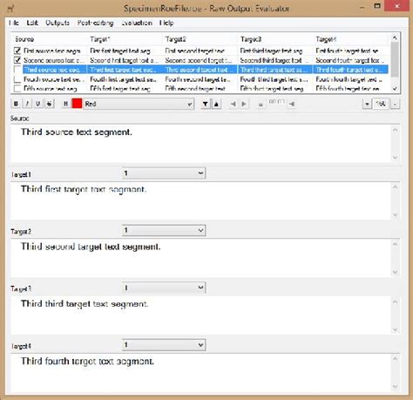413x400 pixels.
Task: Click the segment list scroll down arrow
Action: (x=395, y=88)
